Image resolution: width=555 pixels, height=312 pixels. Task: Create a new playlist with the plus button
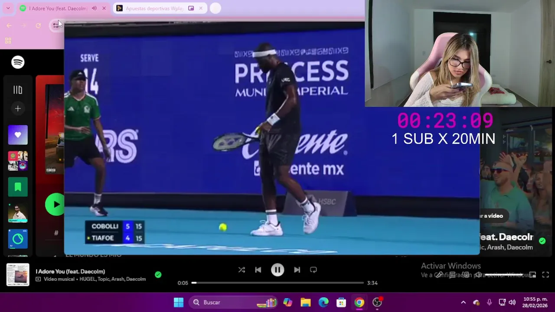click(18, 109)
